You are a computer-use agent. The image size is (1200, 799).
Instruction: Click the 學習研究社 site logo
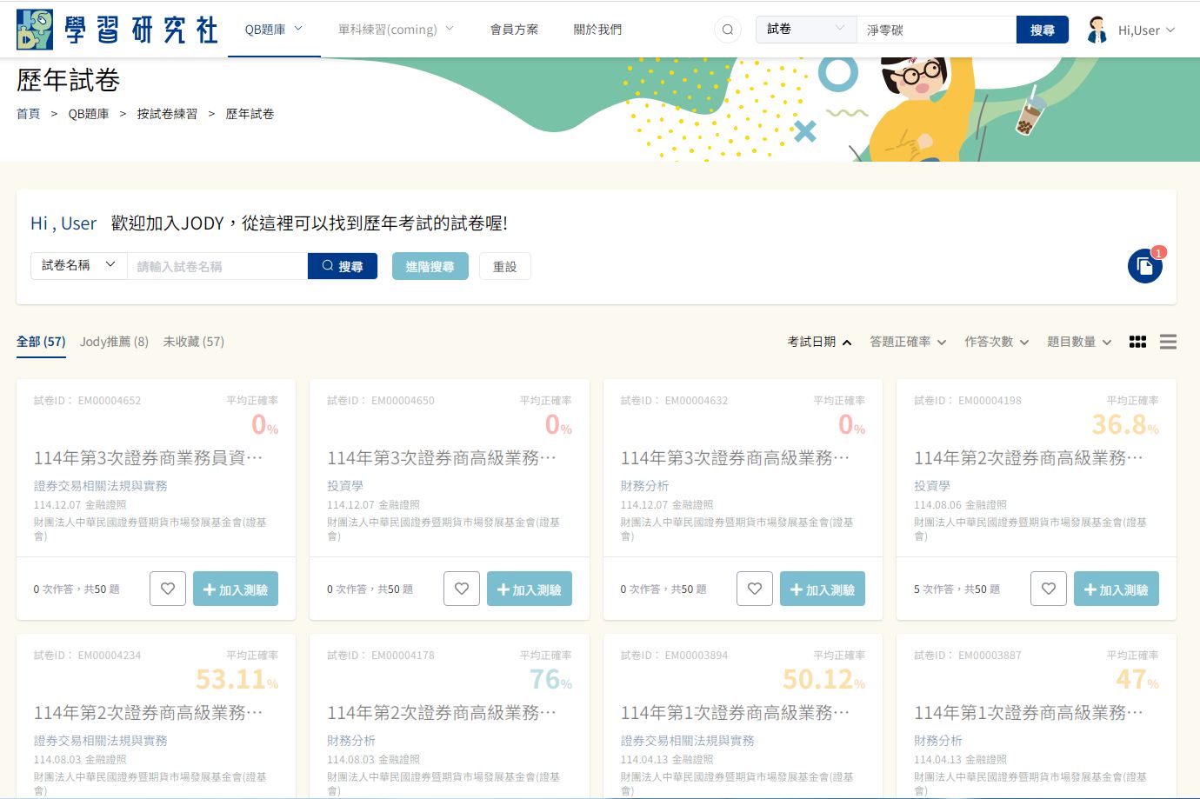(117, 30)
